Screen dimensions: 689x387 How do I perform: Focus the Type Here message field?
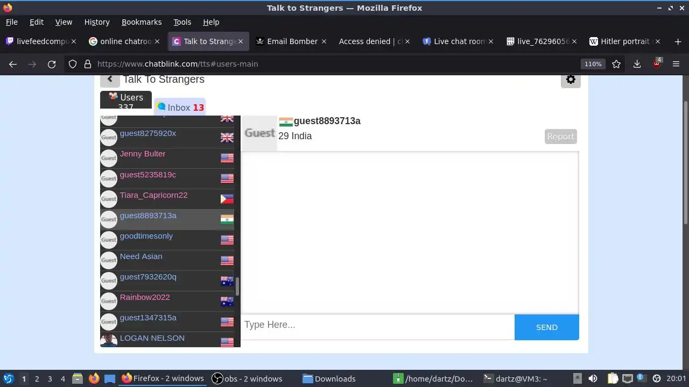click(x=377, y=327)
